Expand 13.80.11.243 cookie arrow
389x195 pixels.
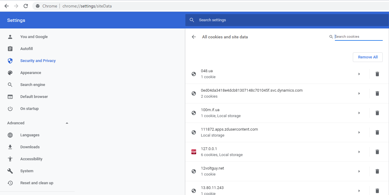[x=359, y=191]
